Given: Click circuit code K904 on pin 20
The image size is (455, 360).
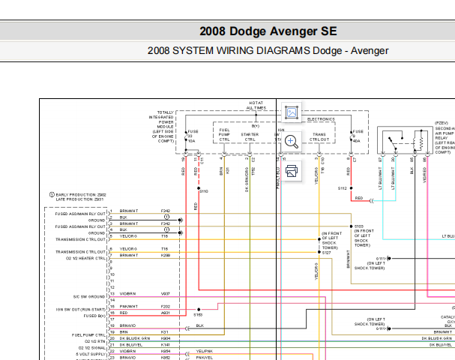Looking at the screenshot, I should (166, 338).
